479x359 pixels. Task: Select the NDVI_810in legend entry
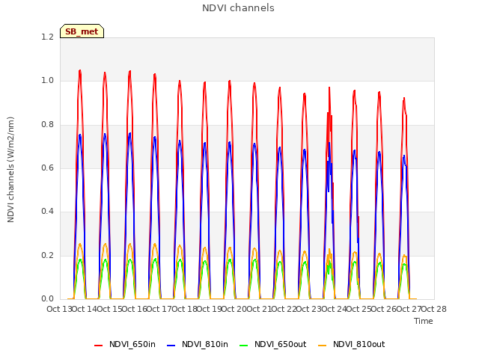click(198, 344)
